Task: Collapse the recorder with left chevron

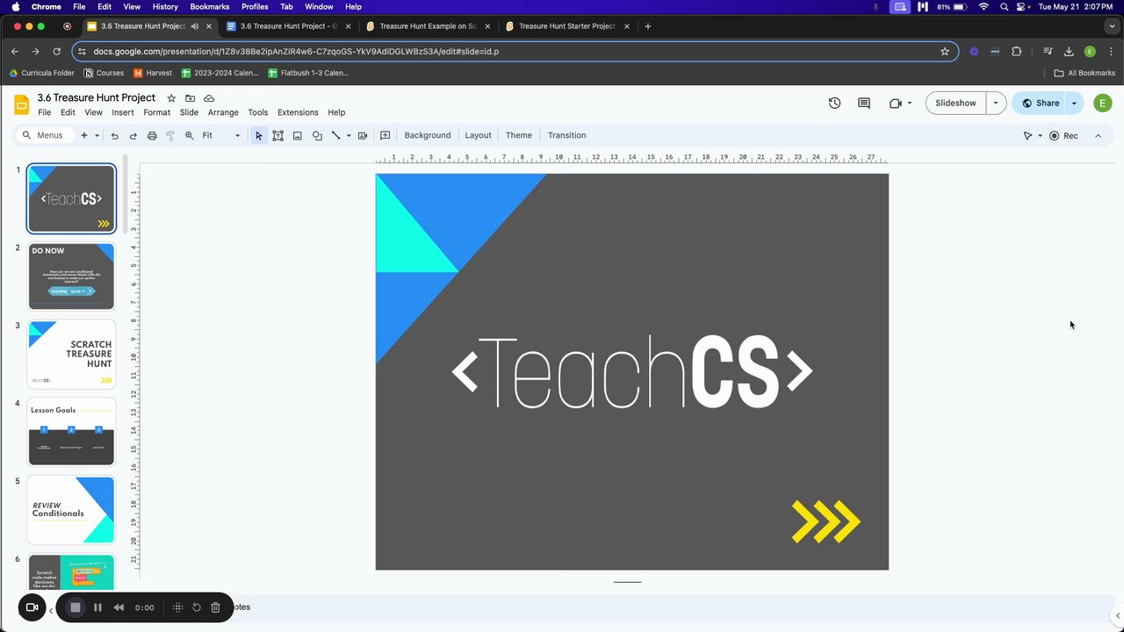Action: click(x=51, y=609)
